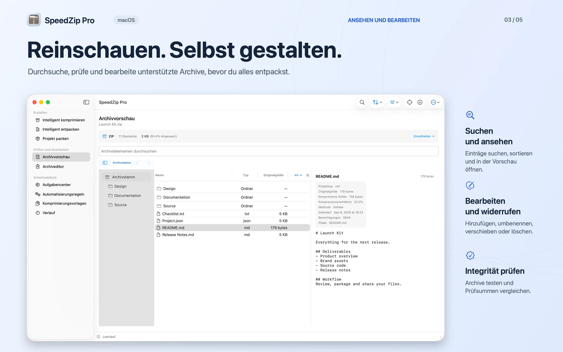
Task: Click the README.md preview title
Action: tap(327, 177)
